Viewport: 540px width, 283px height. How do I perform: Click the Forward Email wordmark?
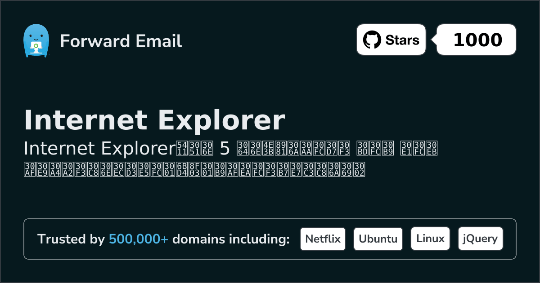pos(121,41)
